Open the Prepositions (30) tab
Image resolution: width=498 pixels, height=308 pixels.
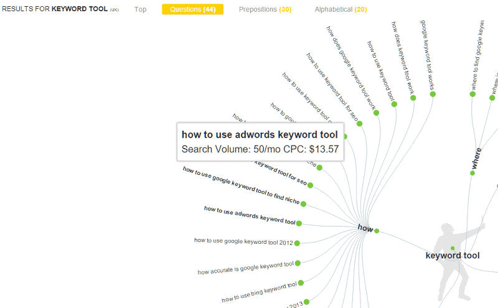pyautogui.click(x=265, y=9)
